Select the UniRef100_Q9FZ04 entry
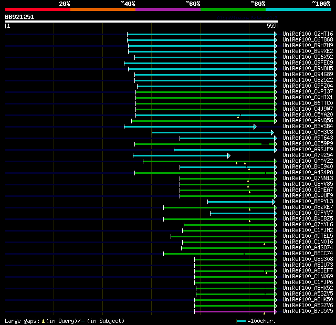The width and height of the screenshot is (336, 325). pos(308,86)
